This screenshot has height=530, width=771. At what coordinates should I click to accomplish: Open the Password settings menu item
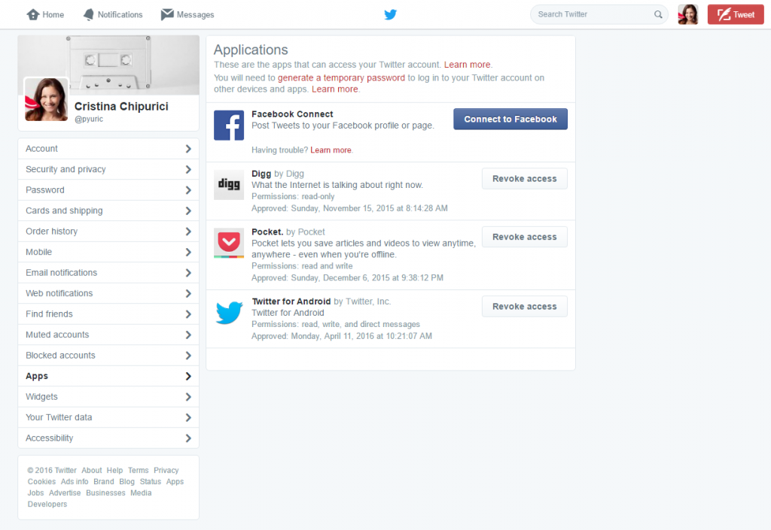click(108, 189)
